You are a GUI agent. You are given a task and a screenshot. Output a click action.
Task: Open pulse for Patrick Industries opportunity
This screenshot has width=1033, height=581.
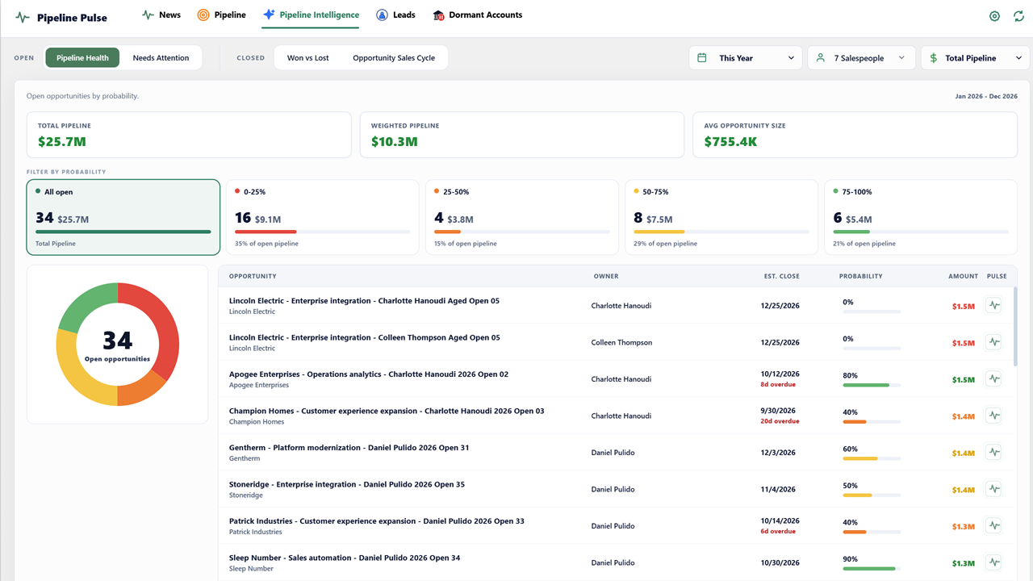[x=993, y=526]
